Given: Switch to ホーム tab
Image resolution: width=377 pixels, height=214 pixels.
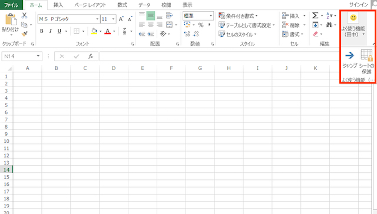Looking at the screenshot, I should [36, 5].
